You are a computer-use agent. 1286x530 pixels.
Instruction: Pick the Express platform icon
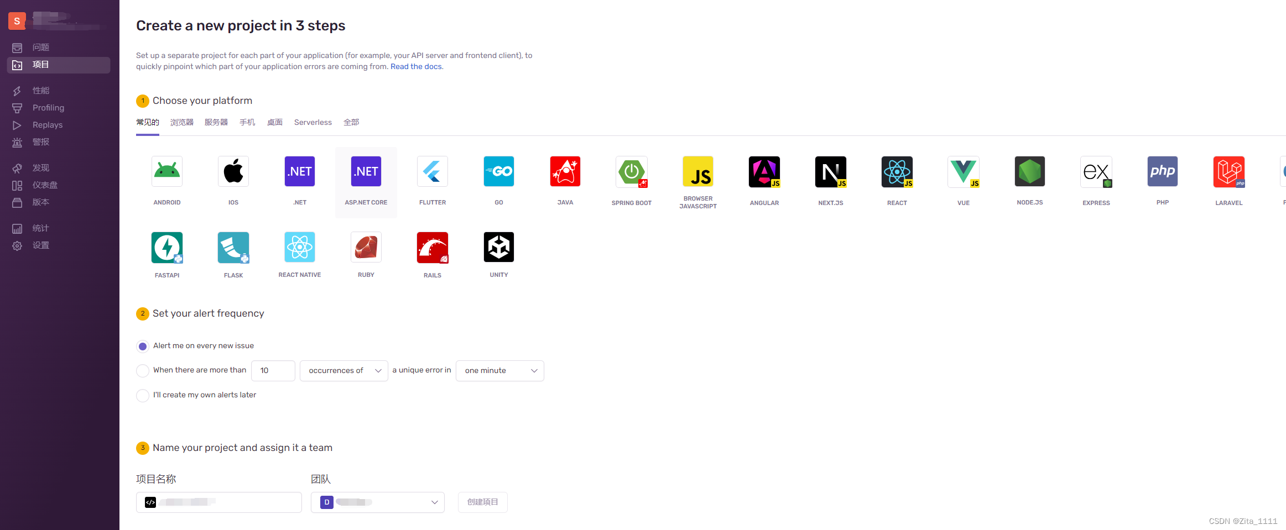tap(1096, 171)
